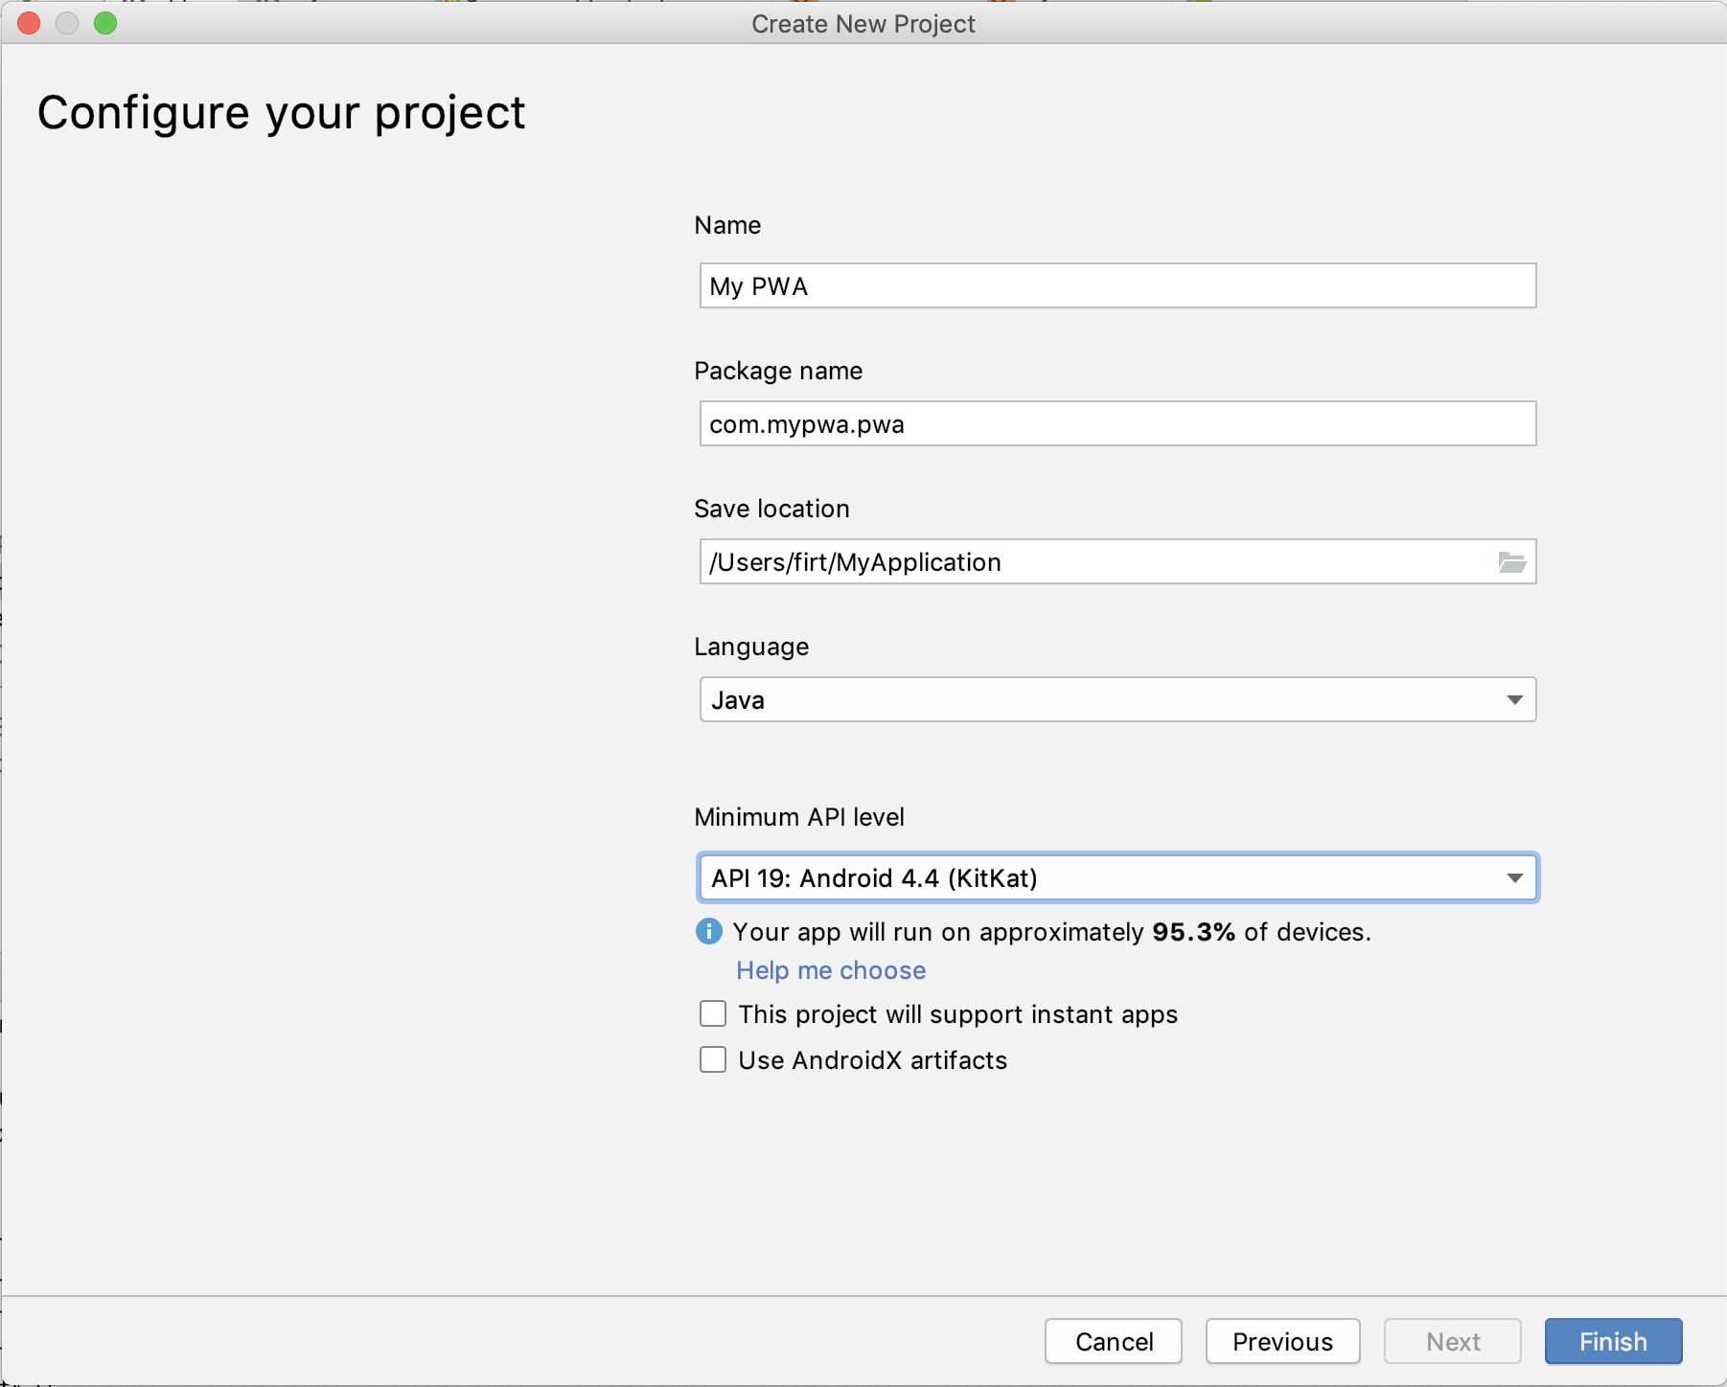
Task: Click the Save location path field
Action: tap(1093, 562)
